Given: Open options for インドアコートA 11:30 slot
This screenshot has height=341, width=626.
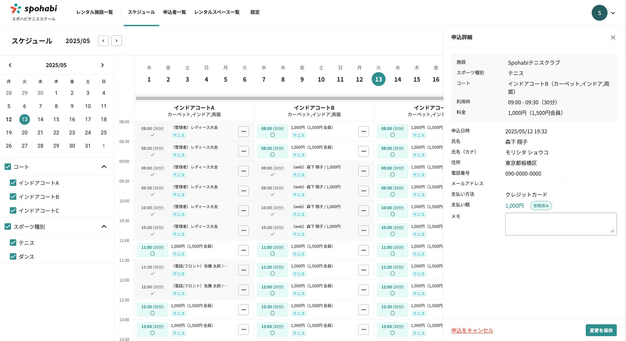Looking at the screenshot, I should pos(243,270).
